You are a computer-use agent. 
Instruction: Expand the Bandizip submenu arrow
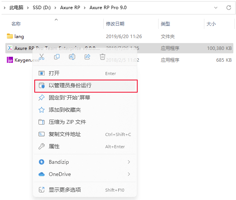(129, 162)
